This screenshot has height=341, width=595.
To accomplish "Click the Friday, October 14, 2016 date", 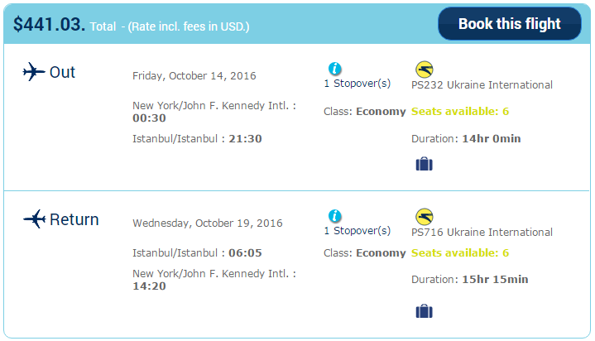I will tap(194, 76).
